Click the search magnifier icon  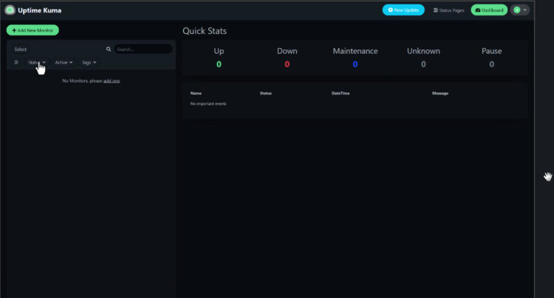pyautogui.click(x=109, y=49)
